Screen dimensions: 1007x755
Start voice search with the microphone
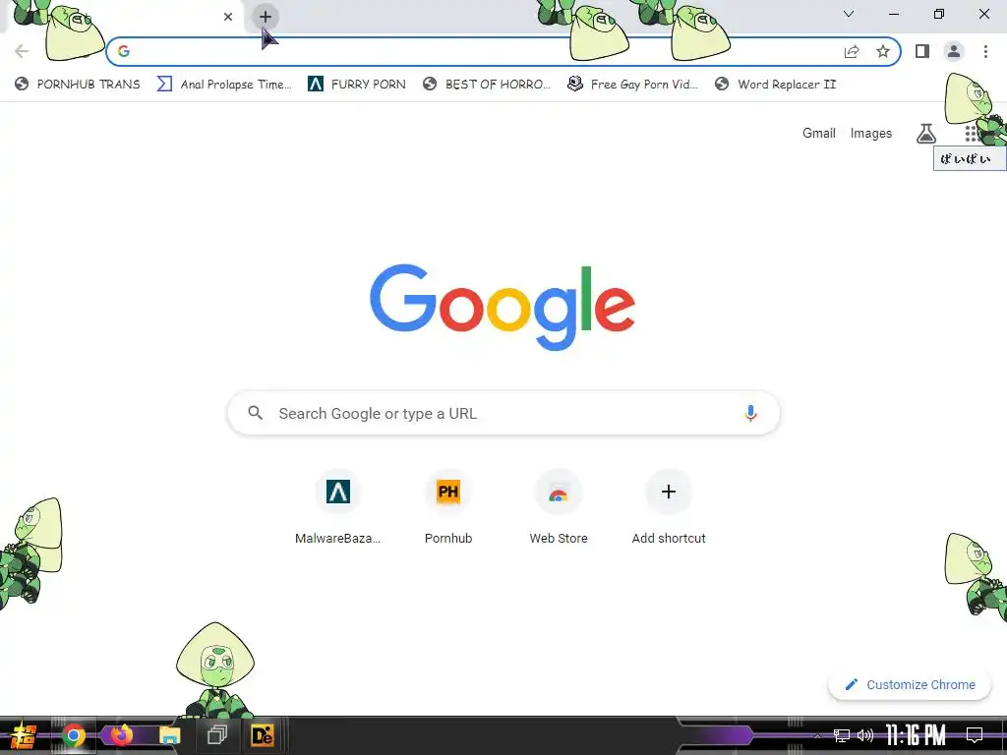(x=750, y=413)
